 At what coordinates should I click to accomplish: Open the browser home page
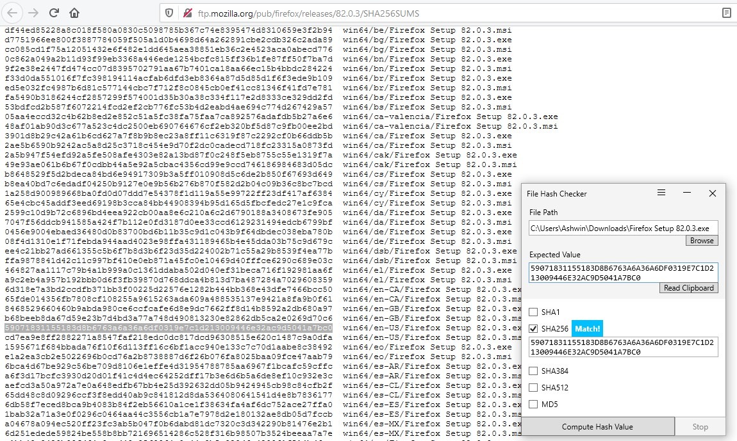74,13
